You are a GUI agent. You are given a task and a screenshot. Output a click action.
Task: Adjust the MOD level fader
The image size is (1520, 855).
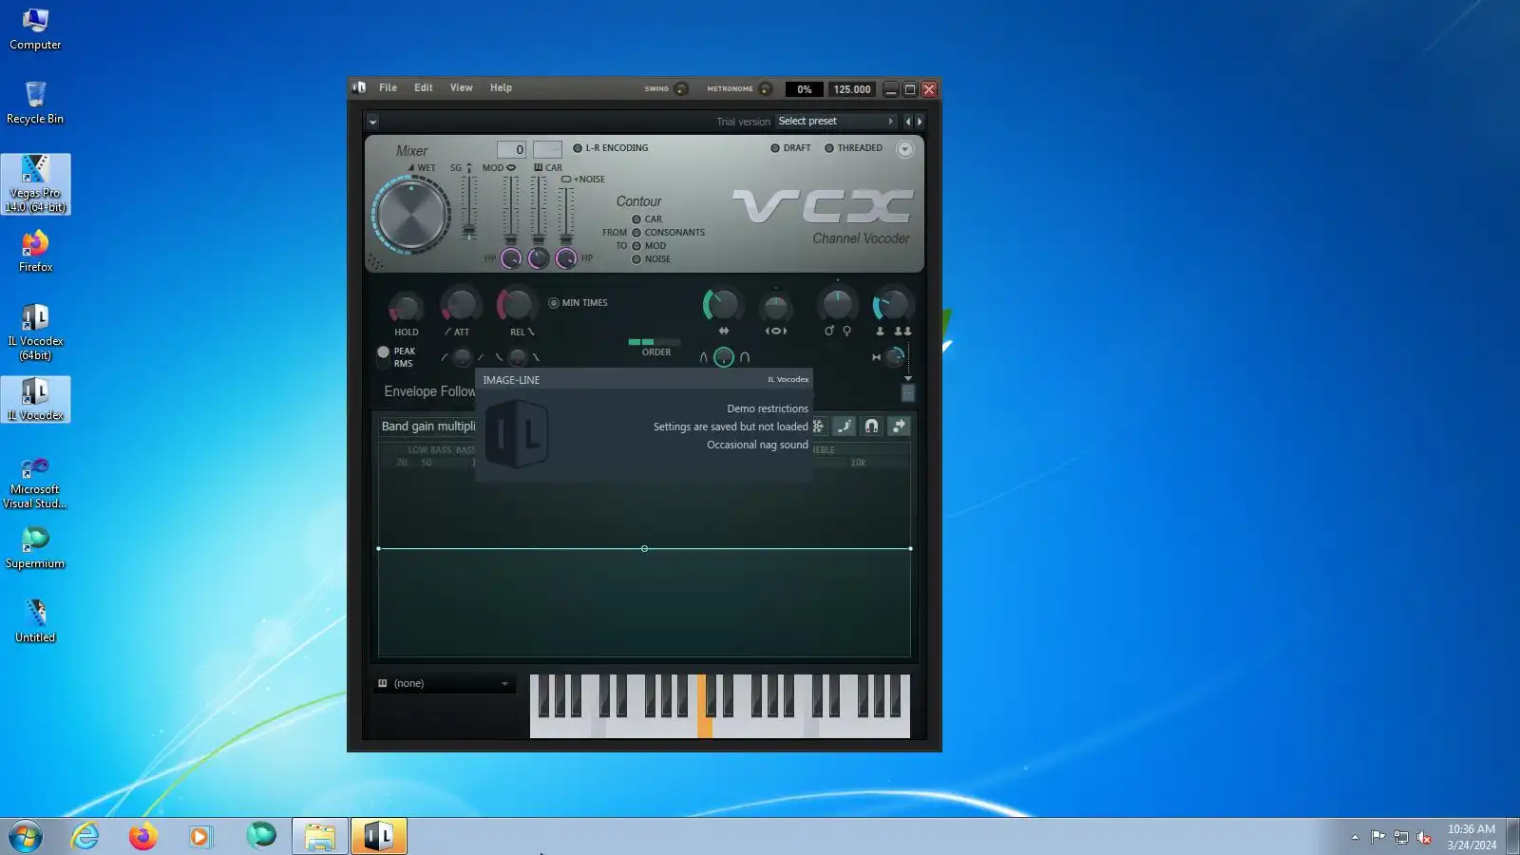pyautogui.click(x=510, y=209)
